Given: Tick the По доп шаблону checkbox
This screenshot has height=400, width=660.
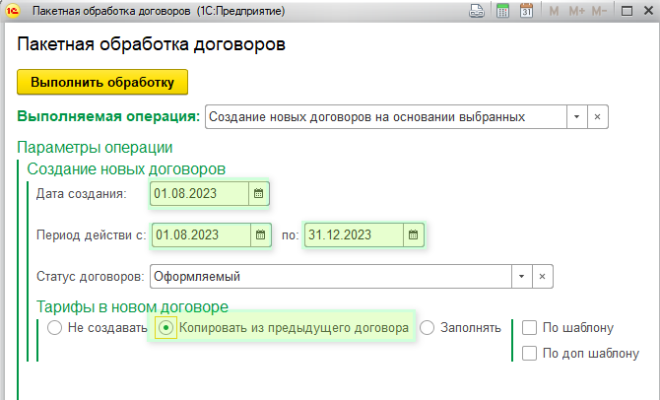Looking at the screenshot, I should [530, 353].
